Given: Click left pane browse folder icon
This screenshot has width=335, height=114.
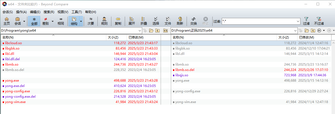Looking at the screenshot, I should click(151, 31).
